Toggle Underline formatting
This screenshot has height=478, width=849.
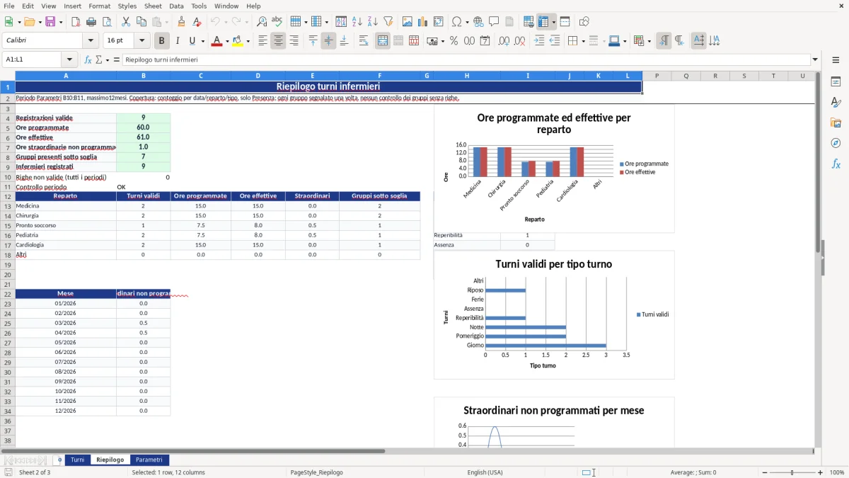[x=192, y=41]
